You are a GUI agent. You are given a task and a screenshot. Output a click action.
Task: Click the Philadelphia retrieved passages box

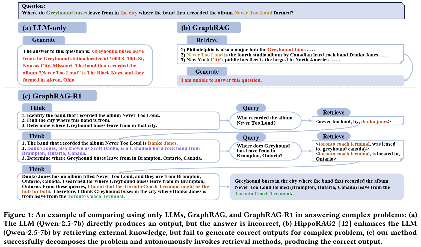click(x=290, y=55)
